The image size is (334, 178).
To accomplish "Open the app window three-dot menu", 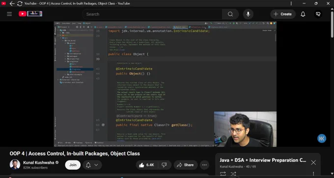I will [x=291, y=3].
